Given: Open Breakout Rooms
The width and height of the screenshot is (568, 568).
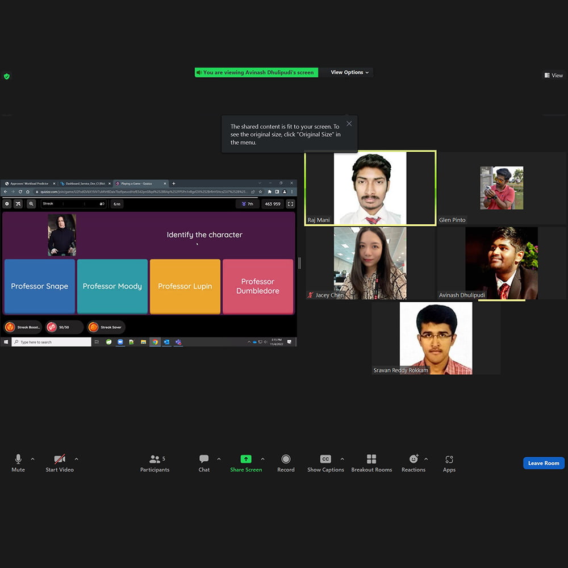Looking at the screenshot, I should coord(371,460).
